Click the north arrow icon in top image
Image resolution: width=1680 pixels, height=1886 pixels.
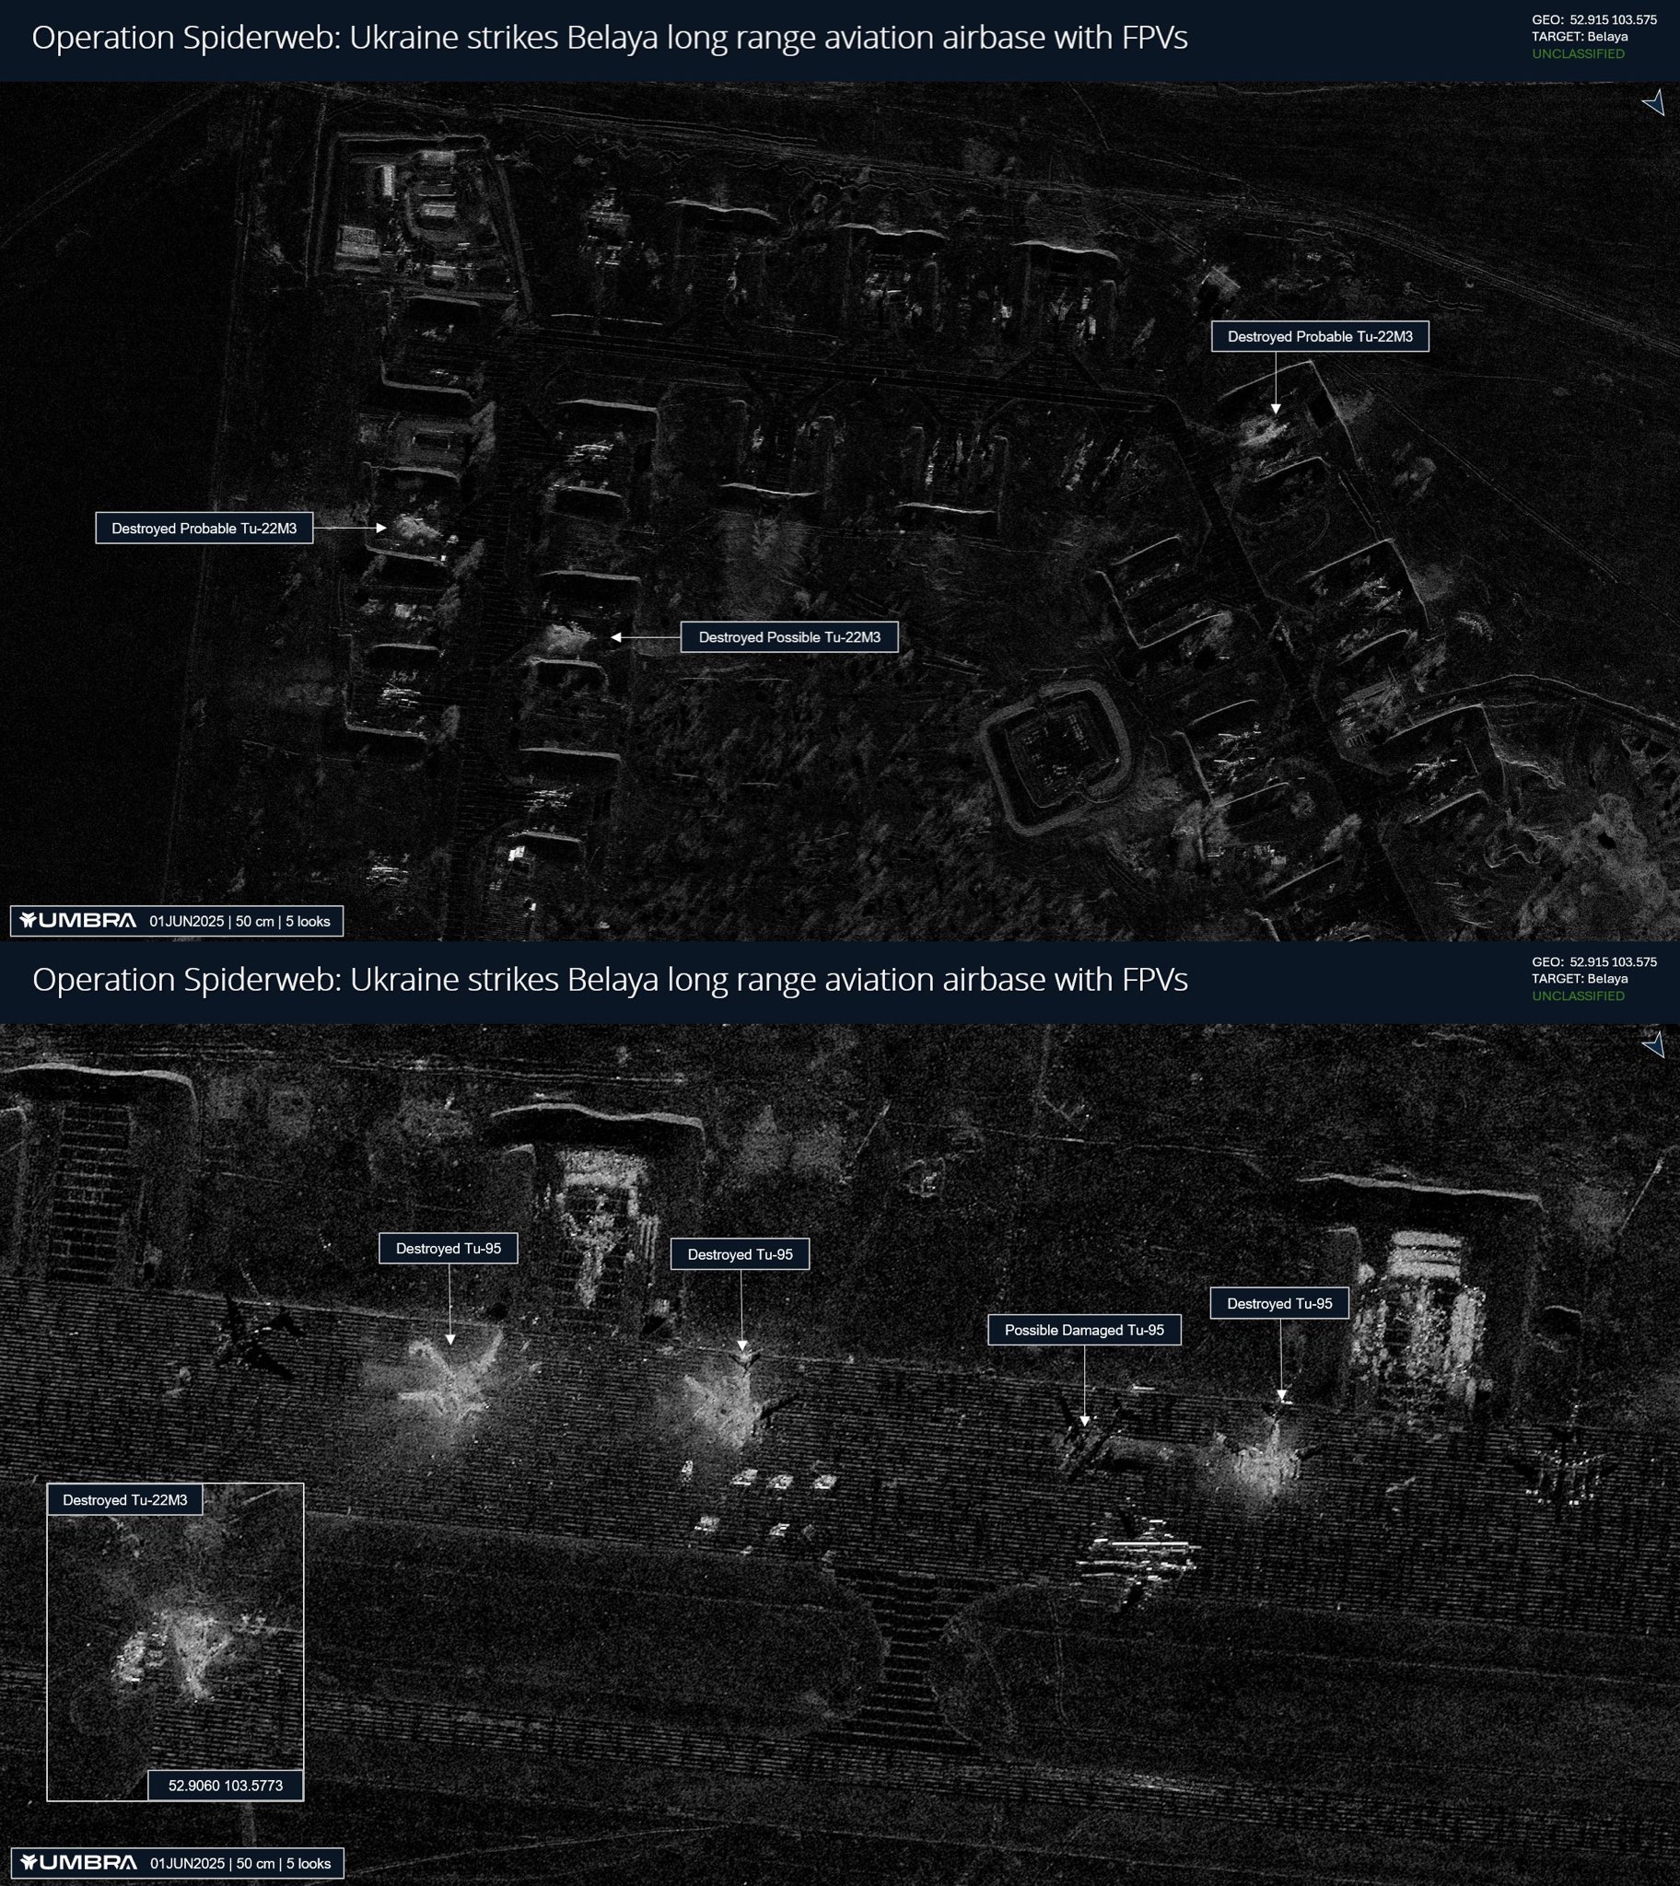[x=1653, y=102]
